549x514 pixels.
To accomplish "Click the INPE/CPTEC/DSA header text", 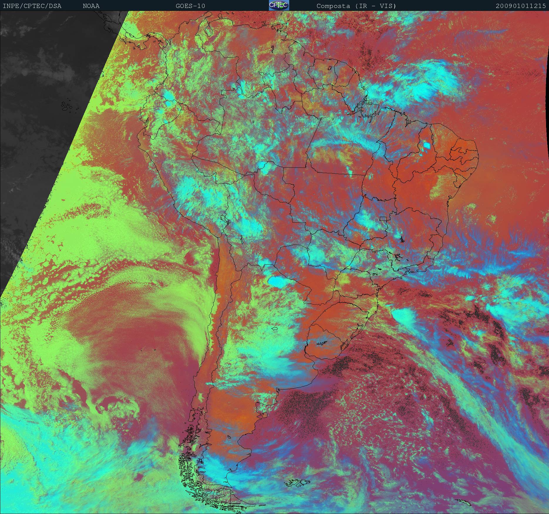I will (x=32, y=6).
